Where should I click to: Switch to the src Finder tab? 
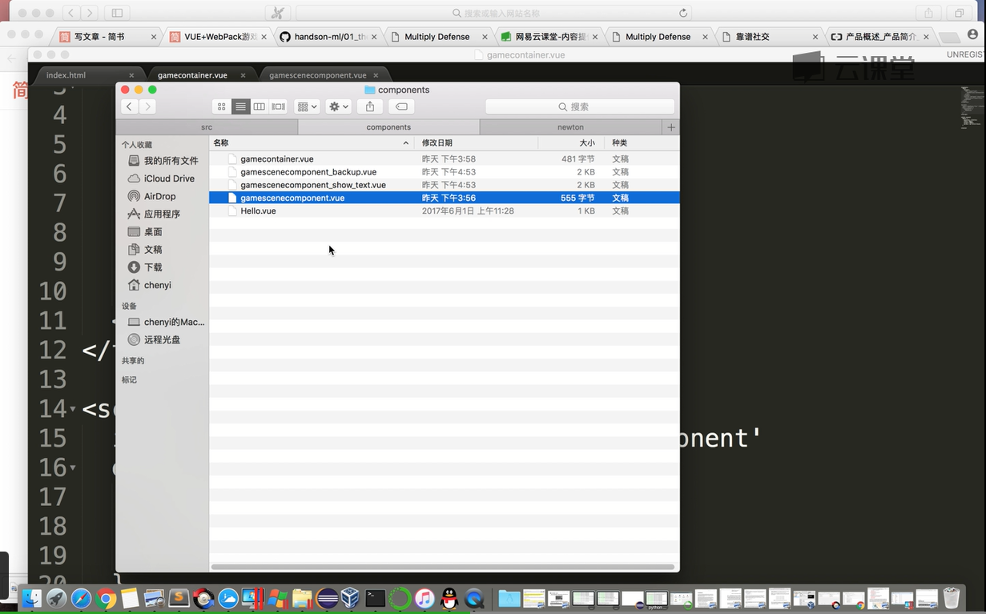tap(207, 127)
